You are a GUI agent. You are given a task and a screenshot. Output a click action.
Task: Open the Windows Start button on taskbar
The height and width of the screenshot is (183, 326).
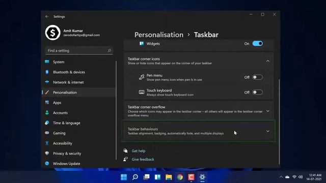124,177
